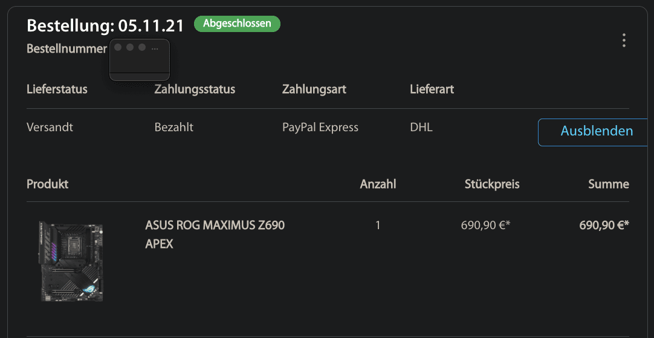Viewport: 654px width, 338px height.
Task: Click the Bestellnummer label
Action: pos(66,49)
